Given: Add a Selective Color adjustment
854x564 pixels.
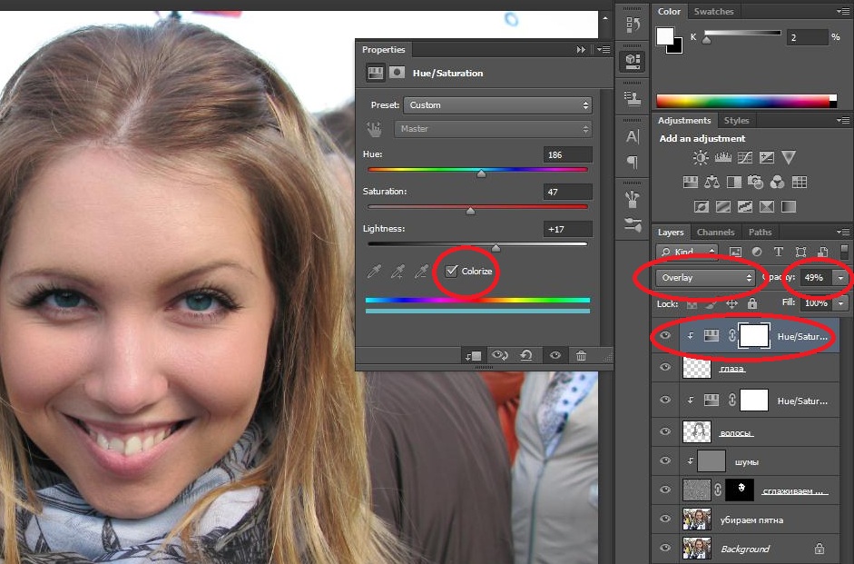Looking at the screenshot, I should click(766, 206).
